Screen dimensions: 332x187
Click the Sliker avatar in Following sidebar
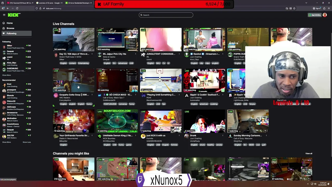coord(4,47)
